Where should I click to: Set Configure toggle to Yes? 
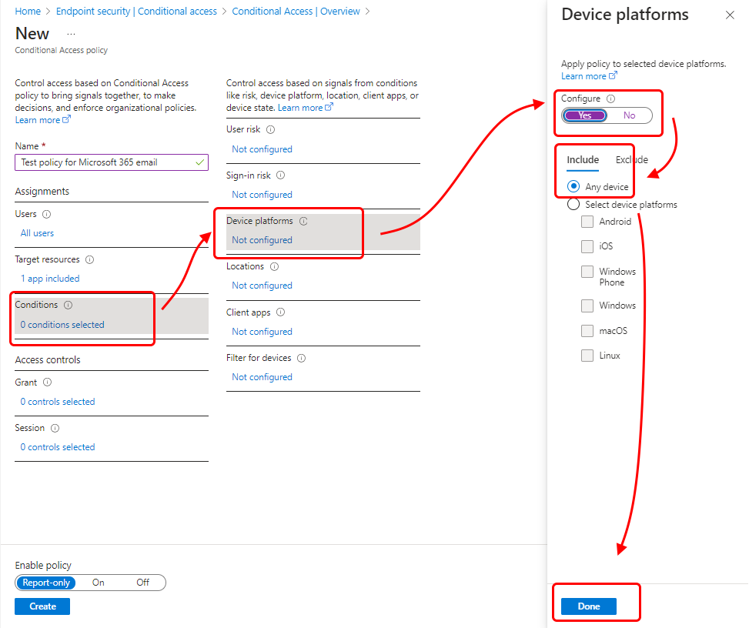tap(585, 115)
